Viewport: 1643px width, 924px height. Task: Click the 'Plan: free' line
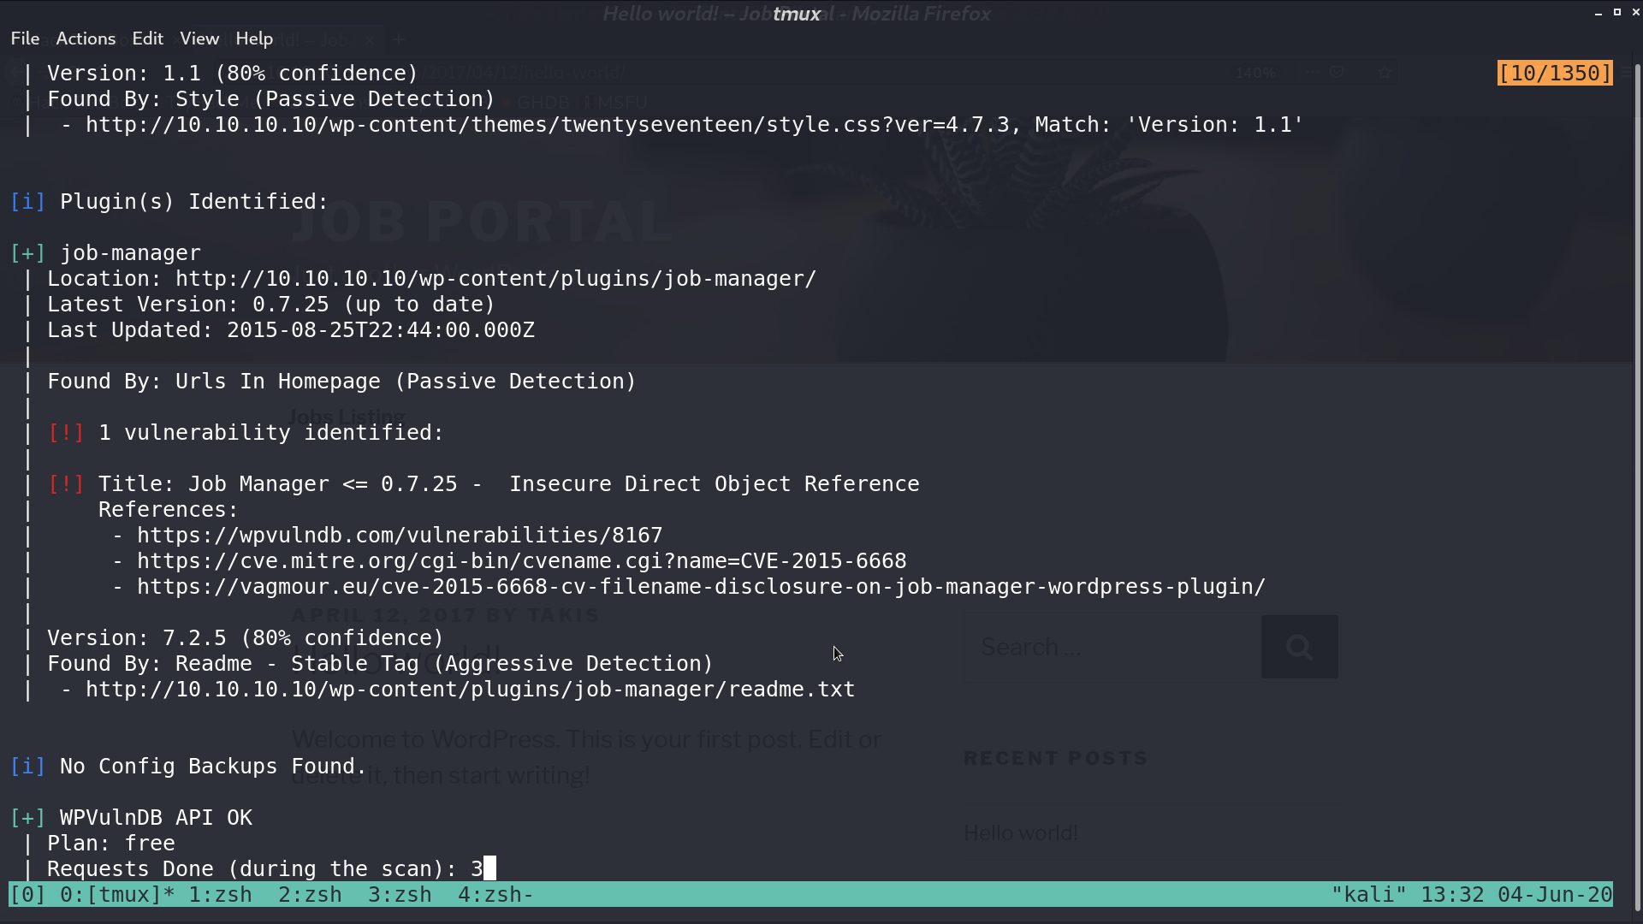point(111,844)
